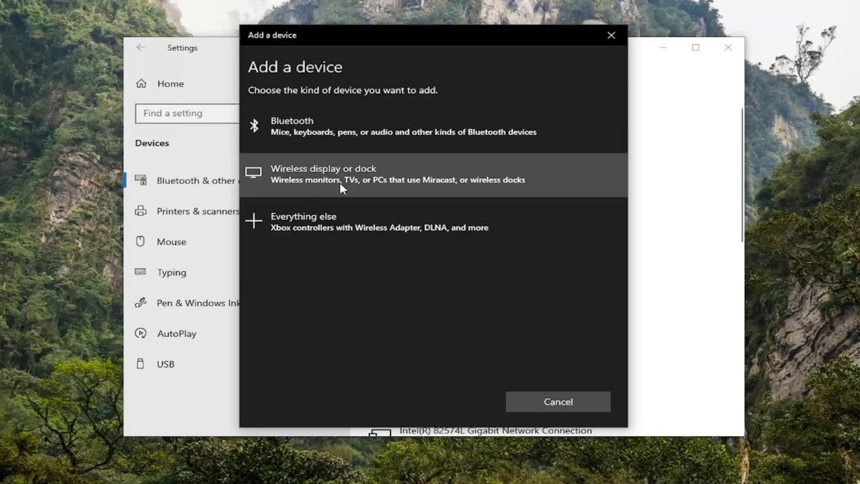Focus the Find a setting search box
Image resolution: width=860 pixels, height=484 pixels.
pos(187,113)
